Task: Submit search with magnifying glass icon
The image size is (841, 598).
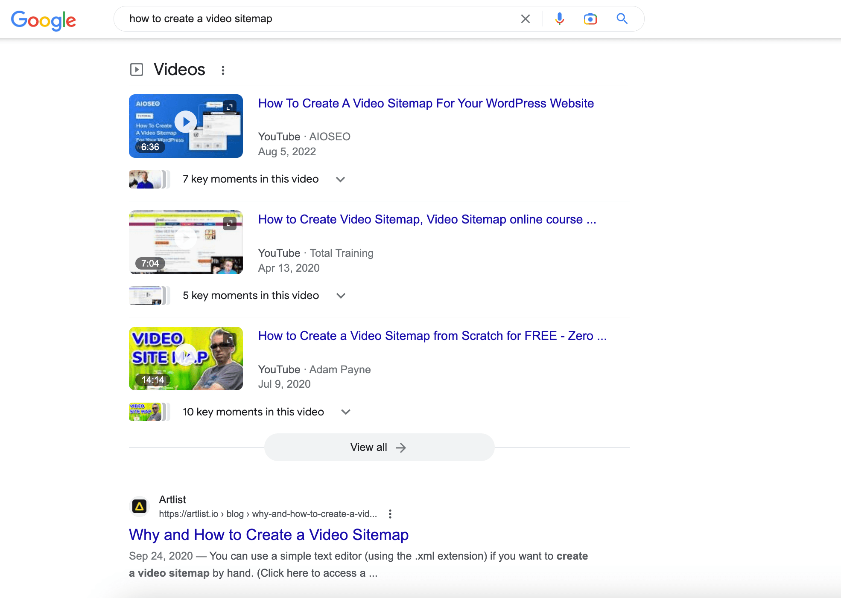Action: (622, 19)
